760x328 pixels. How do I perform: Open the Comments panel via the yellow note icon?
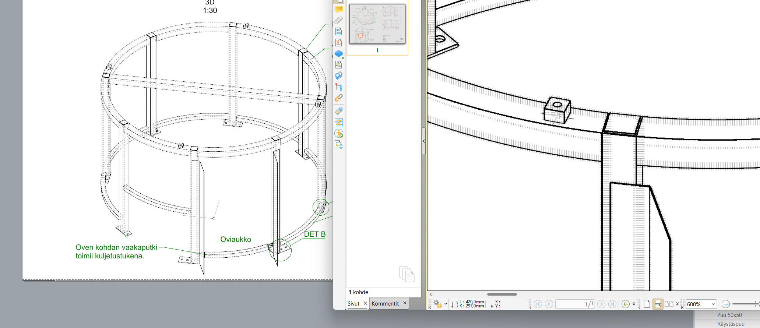(339, 9)
